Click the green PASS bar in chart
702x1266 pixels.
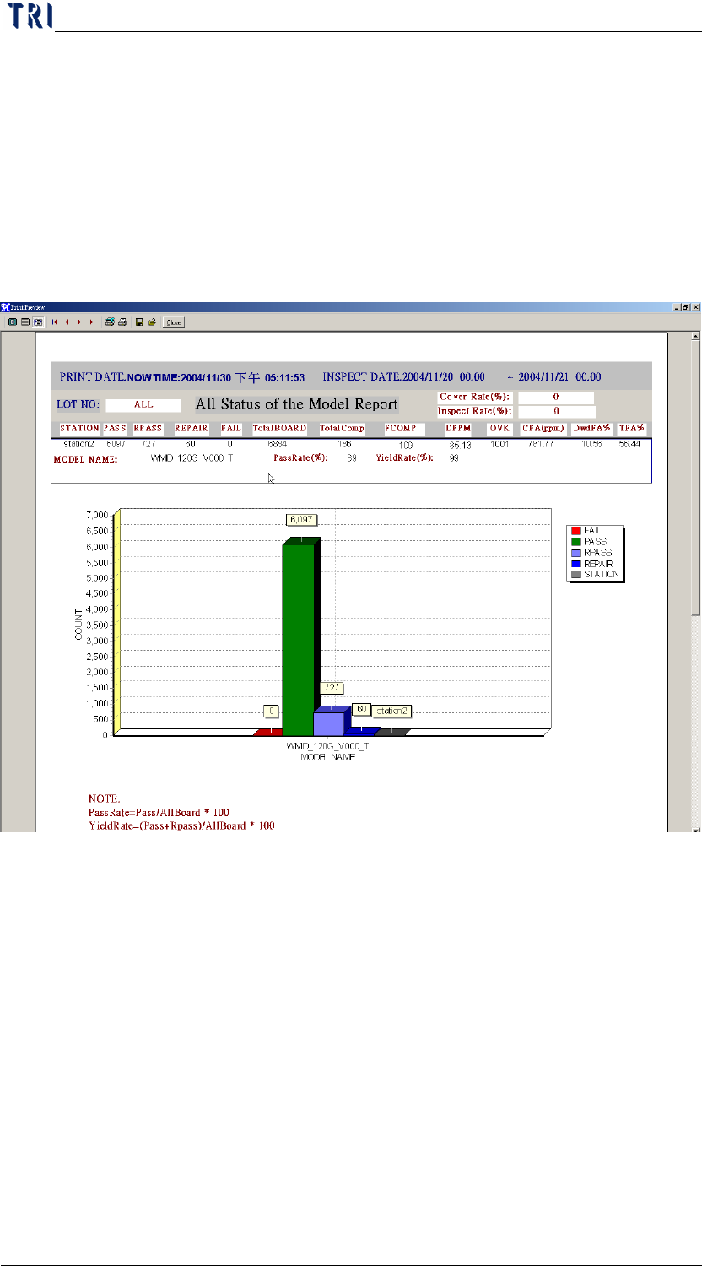pyautogui.click(x=300, y=639)
